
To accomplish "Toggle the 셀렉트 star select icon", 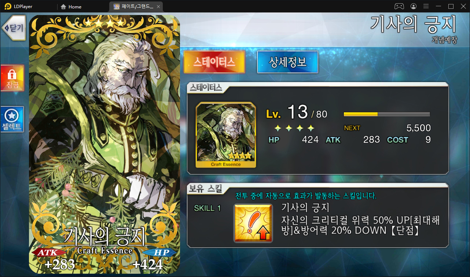I will point(12,119).
